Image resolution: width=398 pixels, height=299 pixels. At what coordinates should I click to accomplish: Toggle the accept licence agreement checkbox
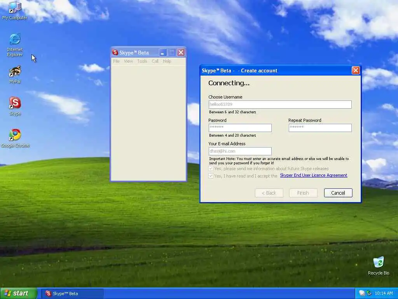pos(211,176)
